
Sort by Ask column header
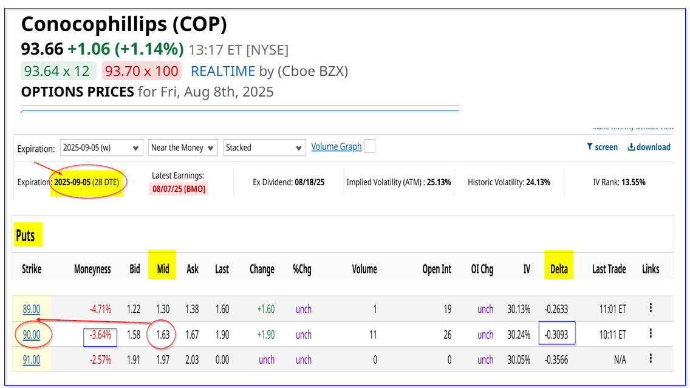pyautogui.click(x=193, y=269)
